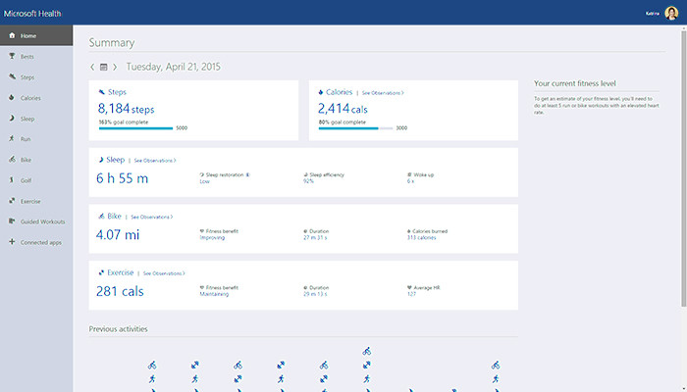Click the Woke up 6 x value
This screenshot has width=687, height=392.
pos(410,181)
